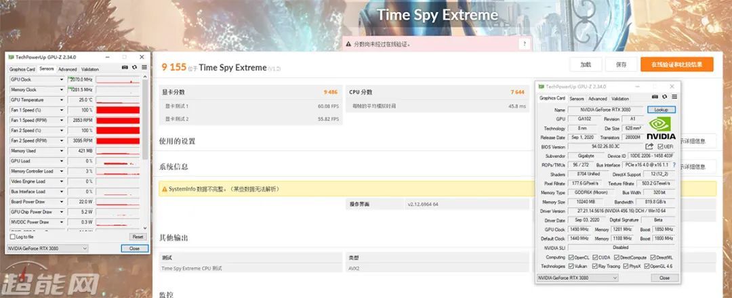The height and width of the screenshot is (298, 732).
Task: Toggle the OpenGL 4.6 checkbox
Action: coord(647,266)
